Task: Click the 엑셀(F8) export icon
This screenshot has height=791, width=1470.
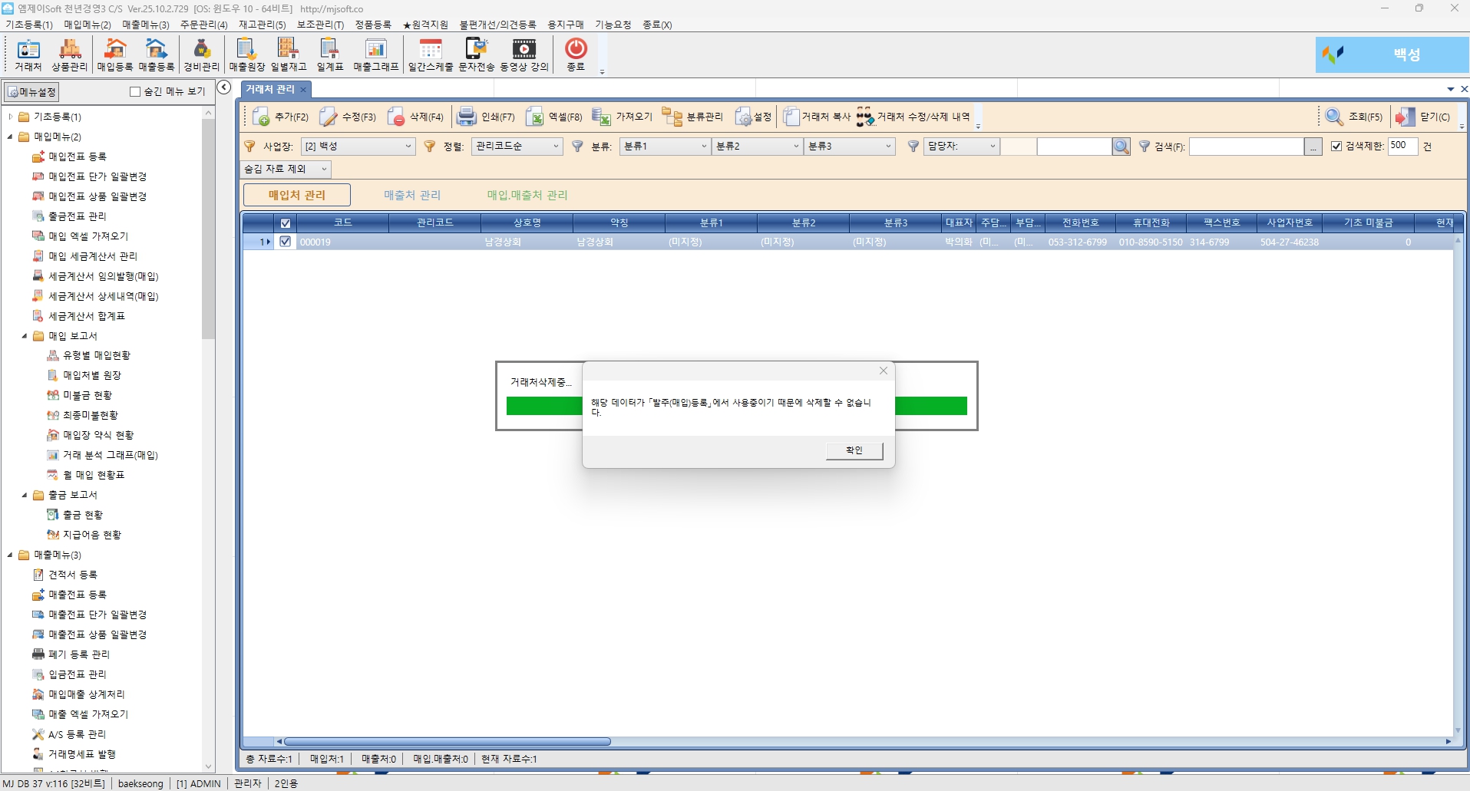Action: point(535,117)
